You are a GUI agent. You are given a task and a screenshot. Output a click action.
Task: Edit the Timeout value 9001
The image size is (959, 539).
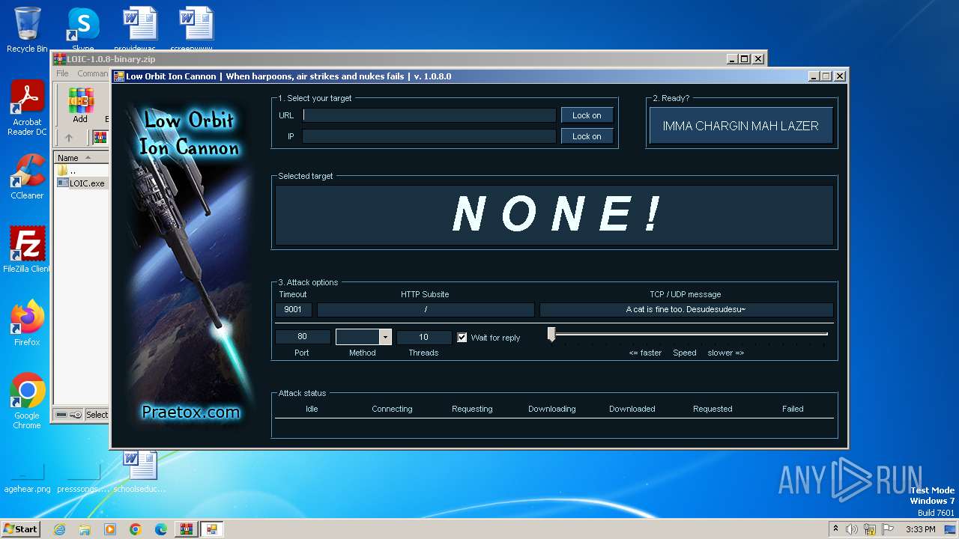tap(294, 309)
